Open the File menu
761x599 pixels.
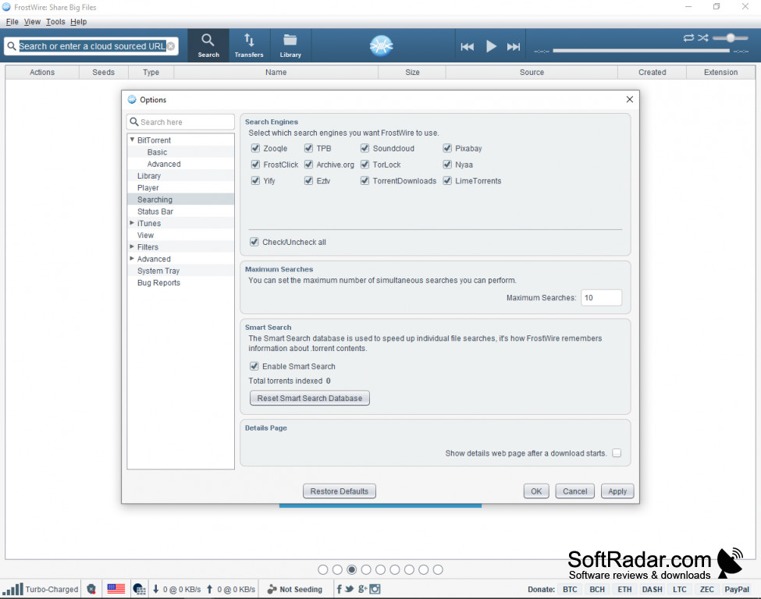[12, 21]
